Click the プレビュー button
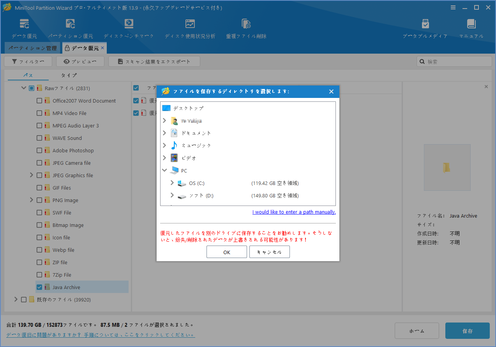 tap(80, 61)
